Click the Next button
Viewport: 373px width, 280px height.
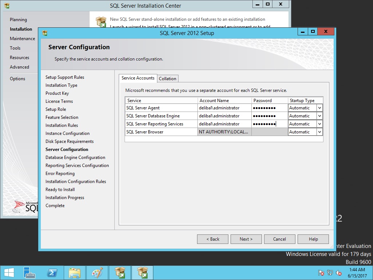[246, 239]
